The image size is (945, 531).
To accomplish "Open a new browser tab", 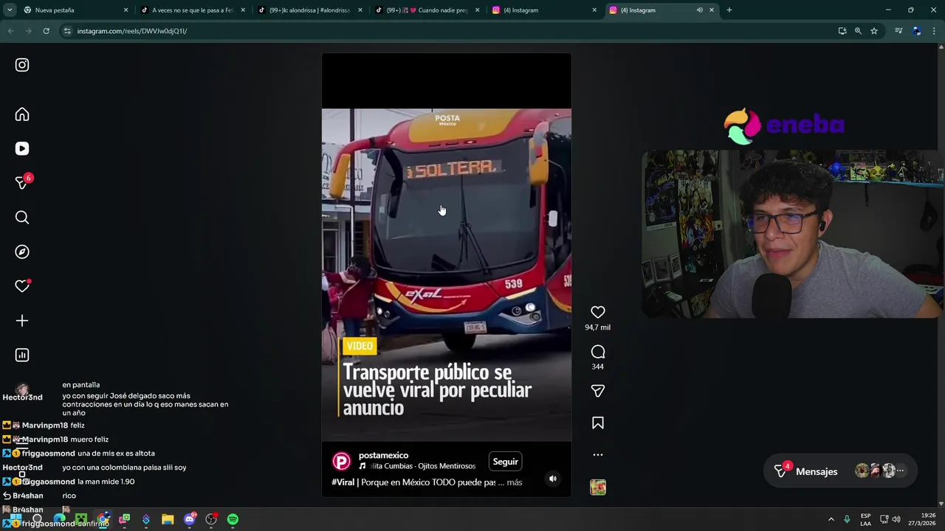I will 729,10.
